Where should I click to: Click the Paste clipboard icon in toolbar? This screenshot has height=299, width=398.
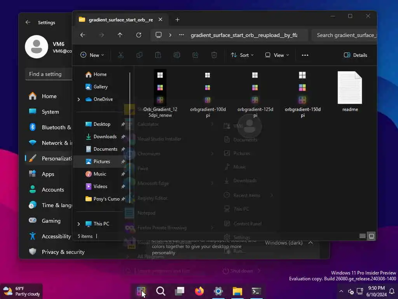click(x=158, y=55)
